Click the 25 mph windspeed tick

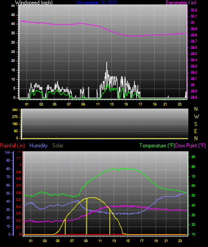[x=13, y=52]
